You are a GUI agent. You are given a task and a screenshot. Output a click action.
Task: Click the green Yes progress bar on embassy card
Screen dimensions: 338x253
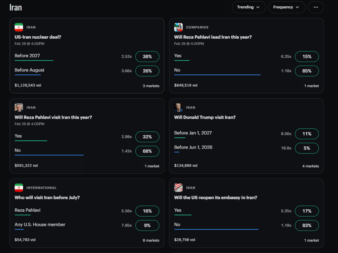183,215
